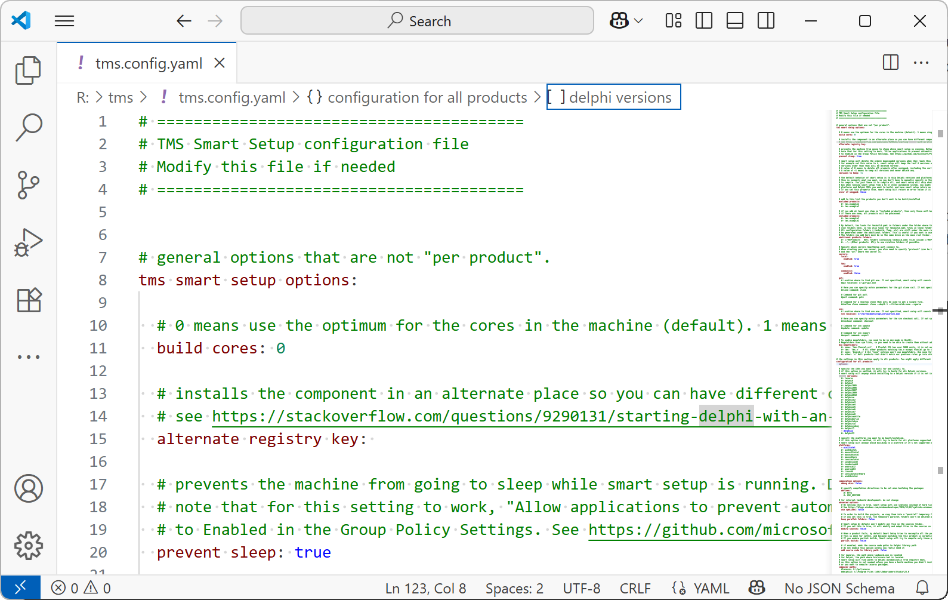Open the Search view in activity bar
This screenshot has width=948, height=600.
point(28,127)
